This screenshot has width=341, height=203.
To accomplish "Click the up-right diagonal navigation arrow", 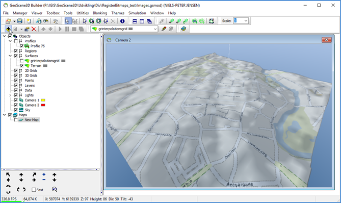I will click(x=34, y=174).
